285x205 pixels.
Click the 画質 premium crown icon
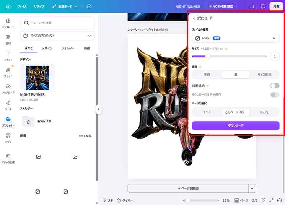click(x=200, y=67)
